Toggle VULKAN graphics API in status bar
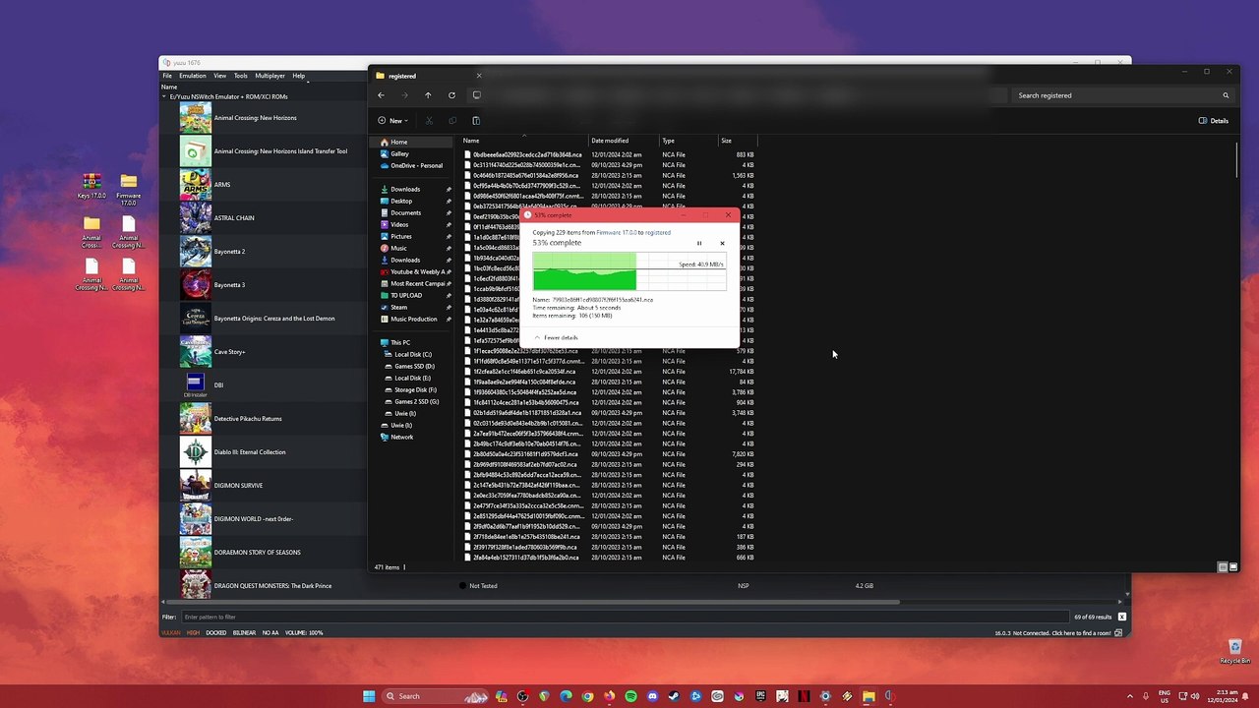This screenshot has height=708, width=1259. (171, 632)
